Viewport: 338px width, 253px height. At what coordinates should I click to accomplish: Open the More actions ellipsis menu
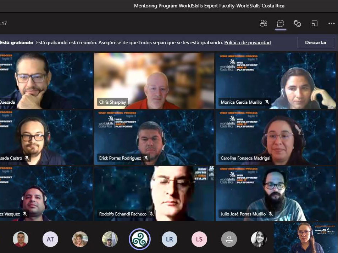(x=332, y=24)
